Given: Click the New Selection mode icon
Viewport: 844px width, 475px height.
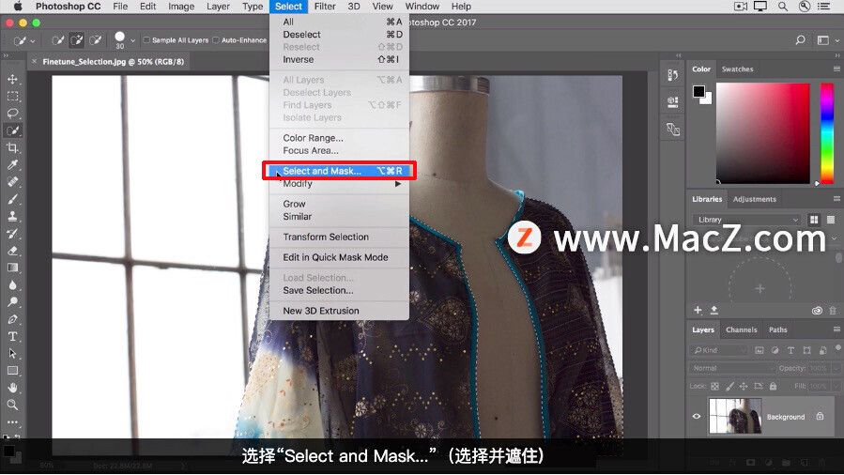Looking at the screenshot, I should tap(57, 40).
